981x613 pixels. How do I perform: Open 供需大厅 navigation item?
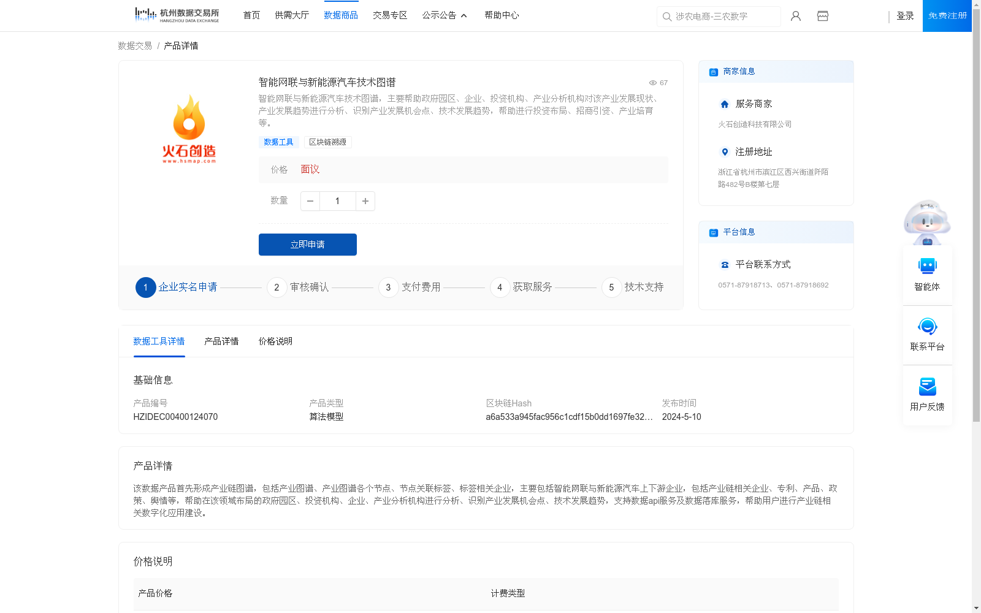pos(292,15)
